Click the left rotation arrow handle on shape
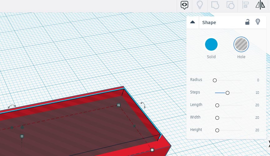 tap(12, 107)
